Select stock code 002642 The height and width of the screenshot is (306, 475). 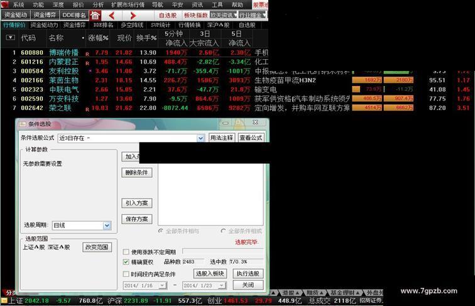32,108
